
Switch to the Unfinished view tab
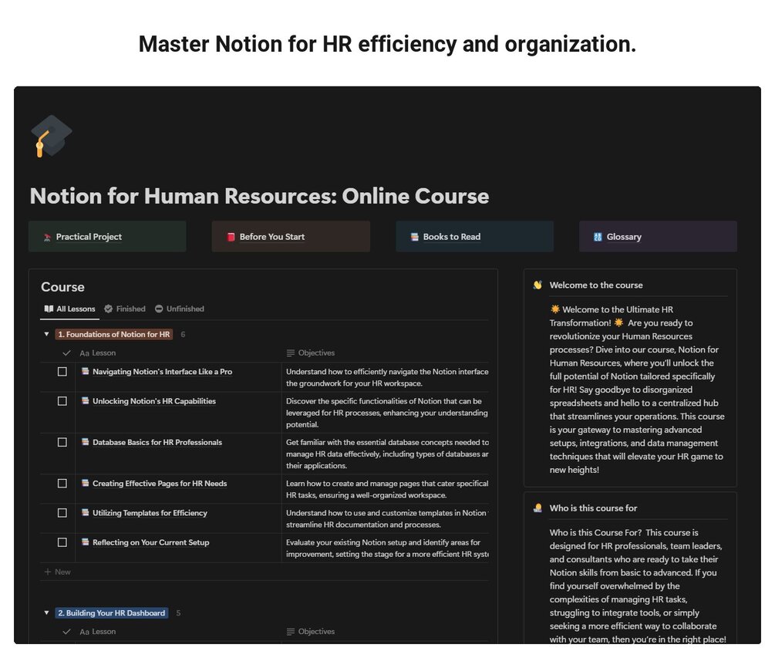pyautogui.click(x=180, y=309)
